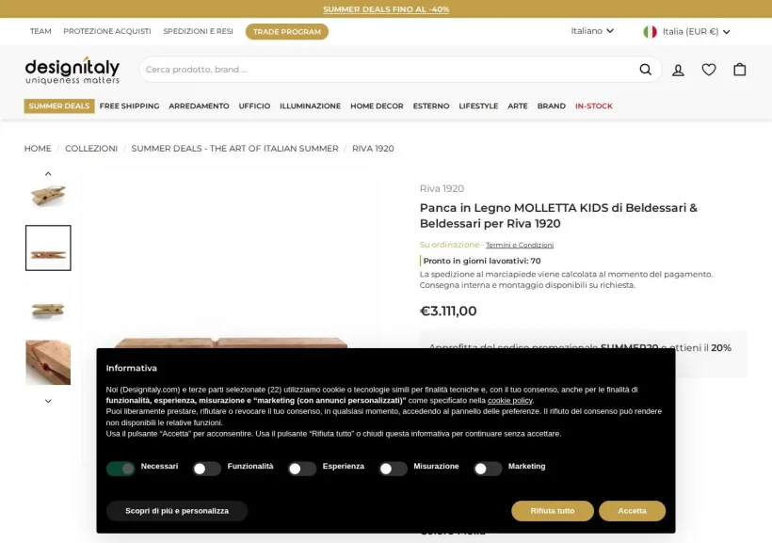Select the first angled clothespin bench thumbnail

point(48,195)
